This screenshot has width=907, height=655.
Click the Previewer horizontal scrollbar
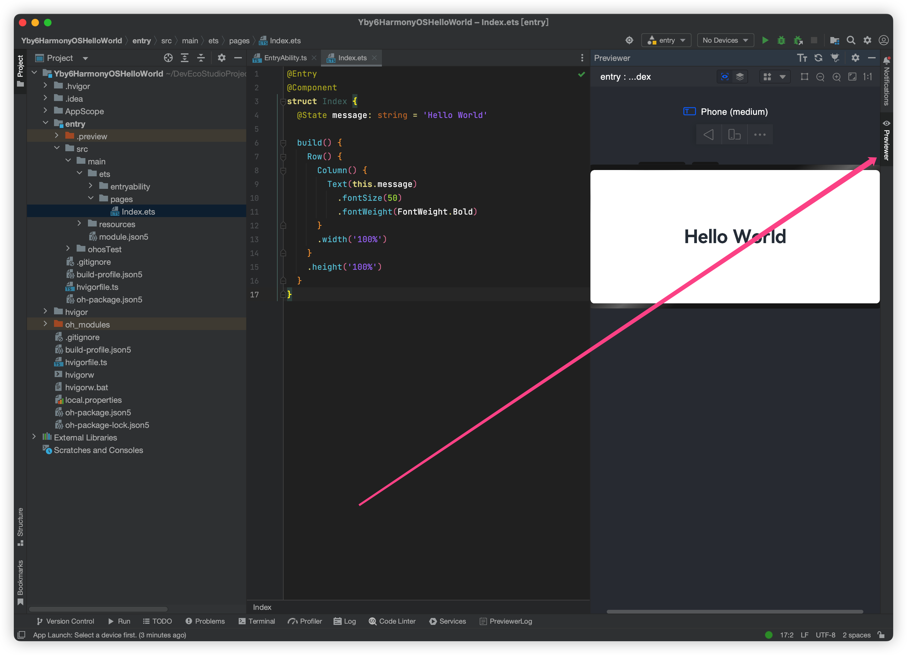[734, 611]
